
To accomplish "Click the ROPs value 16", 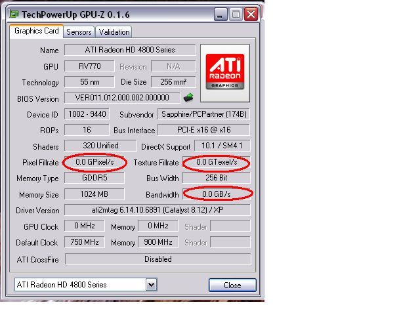I will point(87,130).
